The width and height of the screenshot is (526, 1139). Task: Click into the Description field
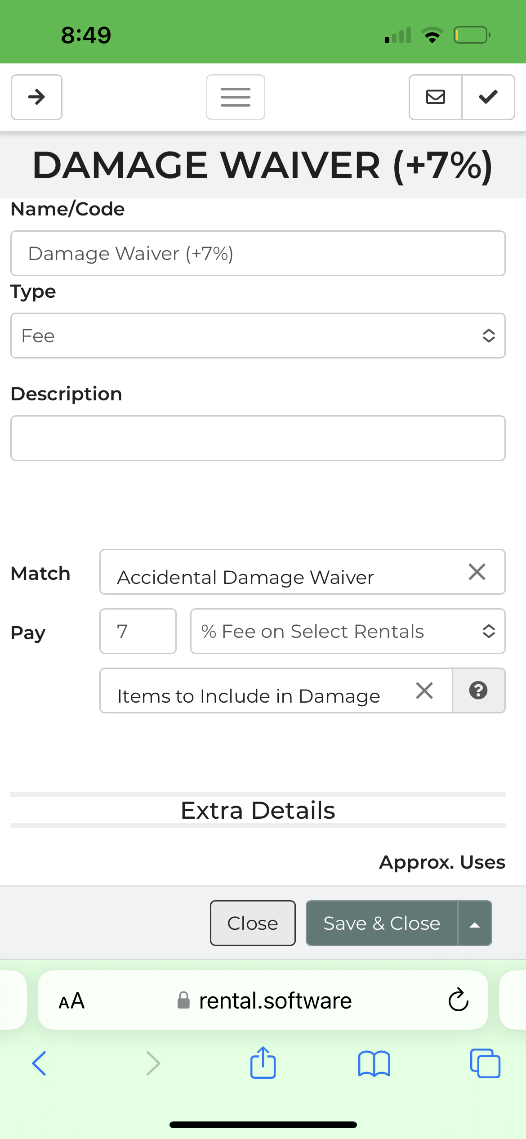click(x=258, y=438)
